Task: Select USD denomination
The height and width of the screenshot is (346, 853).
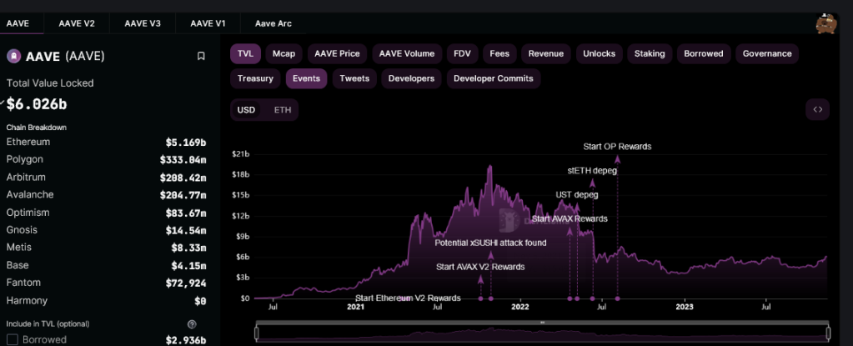Action: (x=246, y=110)
